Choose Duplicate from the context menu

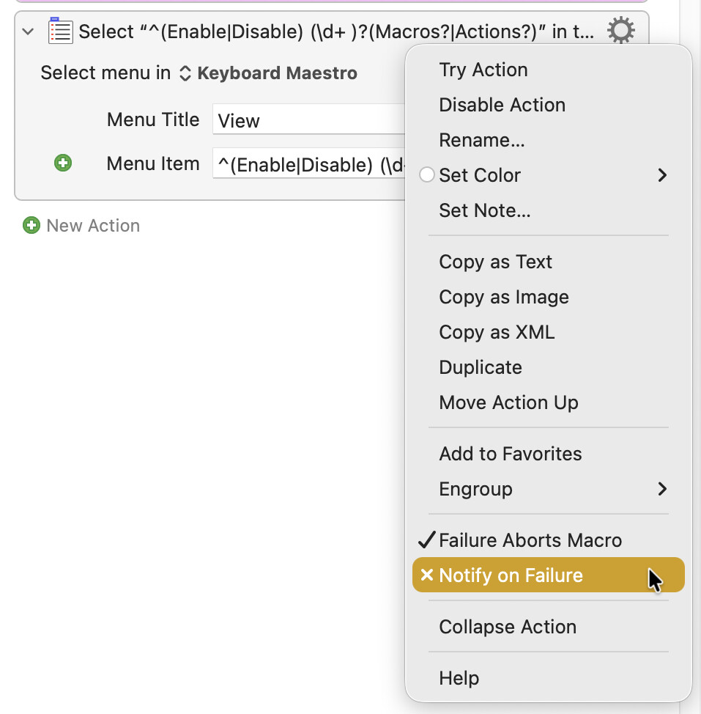480,367
